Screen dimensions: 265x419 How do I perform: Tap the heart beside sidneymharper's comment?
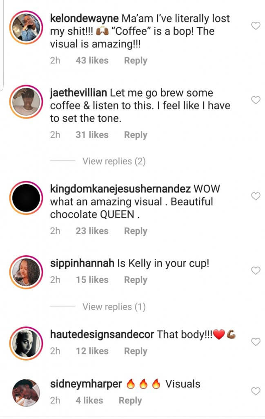coord(256,392)
